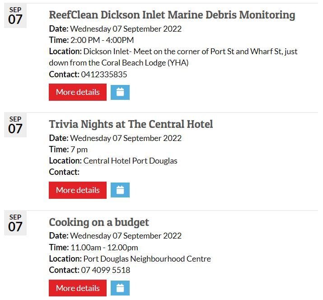Click the 11.00am - 12.00pm time text
This screenshot has width=323, height=300.
104,248
